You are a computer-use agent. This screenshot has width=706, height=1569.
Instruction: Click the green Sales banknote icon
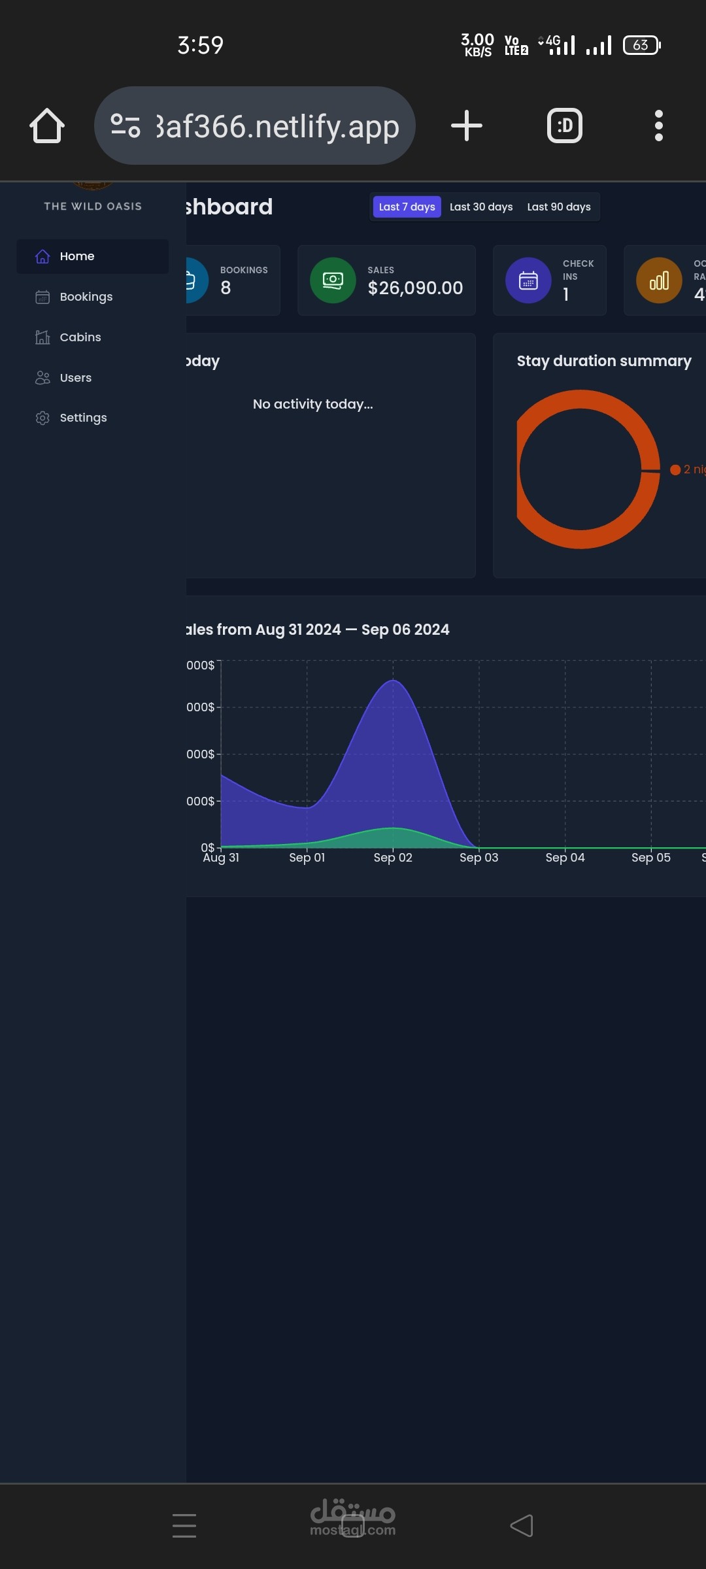[x=333, y=280]
